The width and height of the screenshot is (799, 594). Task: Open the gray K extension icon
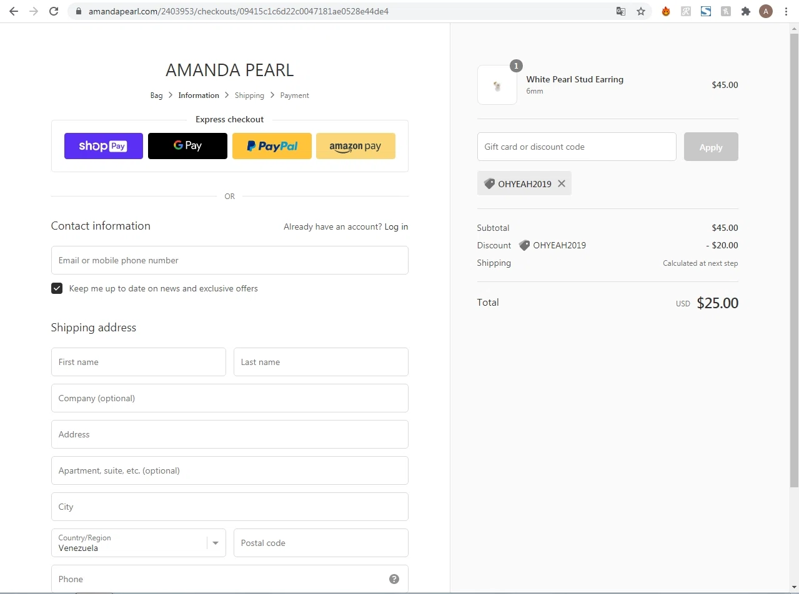tap(726, 11)
